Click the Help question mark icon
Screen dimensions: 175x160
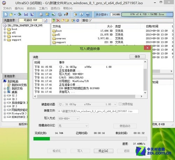pyautogui.click(x=87, y=14)
